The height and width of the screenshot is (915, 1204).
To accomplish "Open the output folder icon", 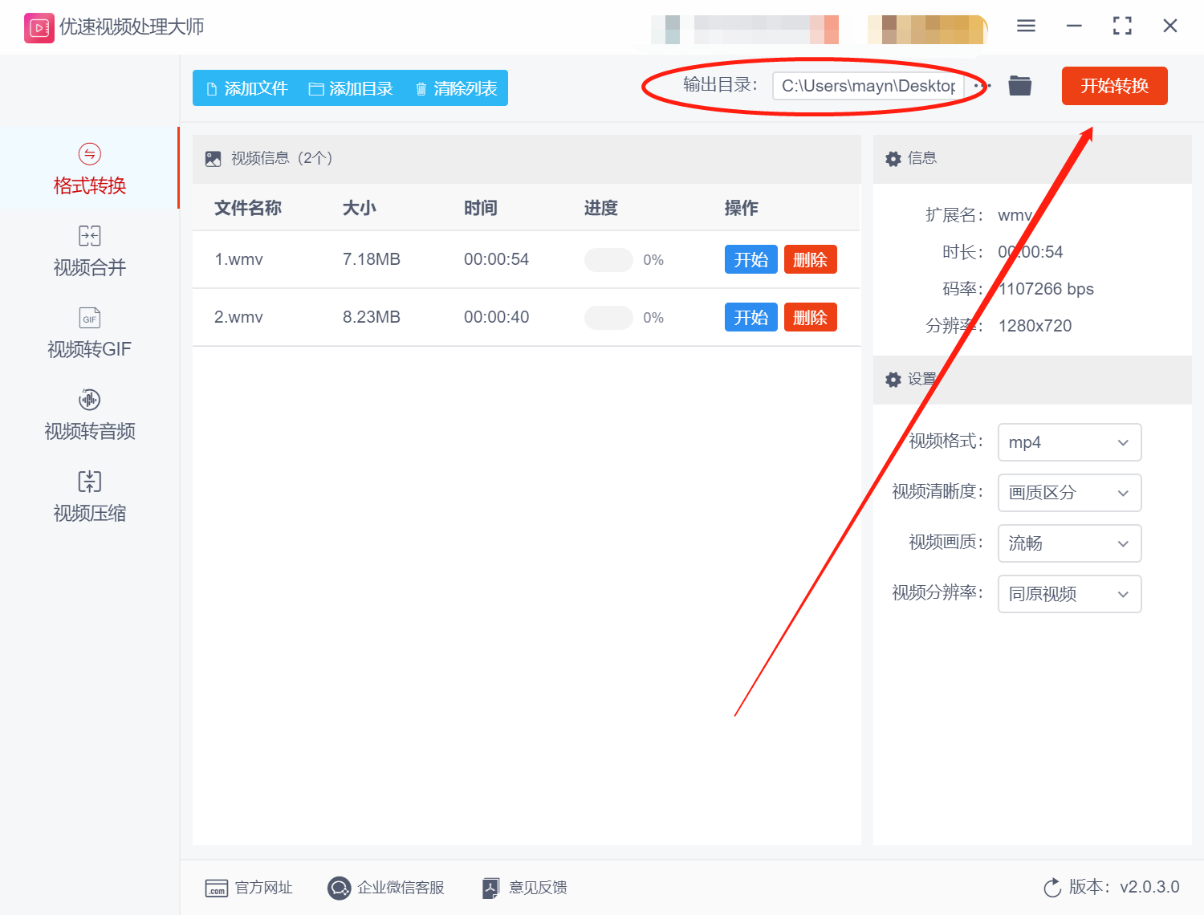I will pos(1019,85).
